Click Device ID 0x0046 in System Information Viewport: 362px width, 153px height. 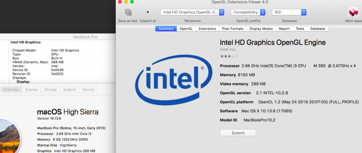click(x=57, y=70)
